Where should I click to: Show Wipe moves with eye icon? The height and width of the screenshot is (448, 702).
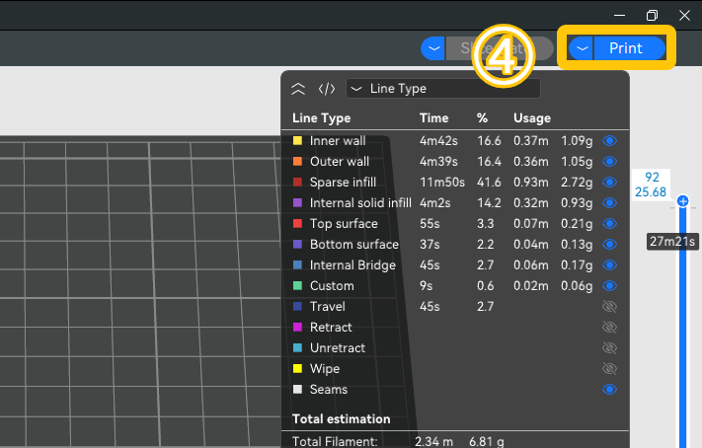(610, 369)
